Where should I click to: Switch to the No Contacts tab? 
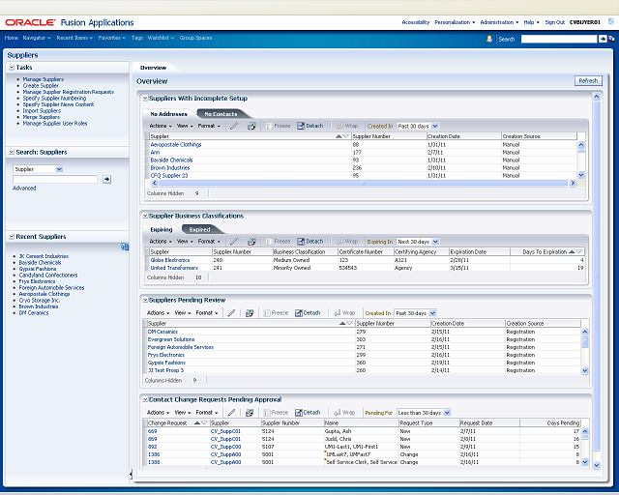[221, 114]
